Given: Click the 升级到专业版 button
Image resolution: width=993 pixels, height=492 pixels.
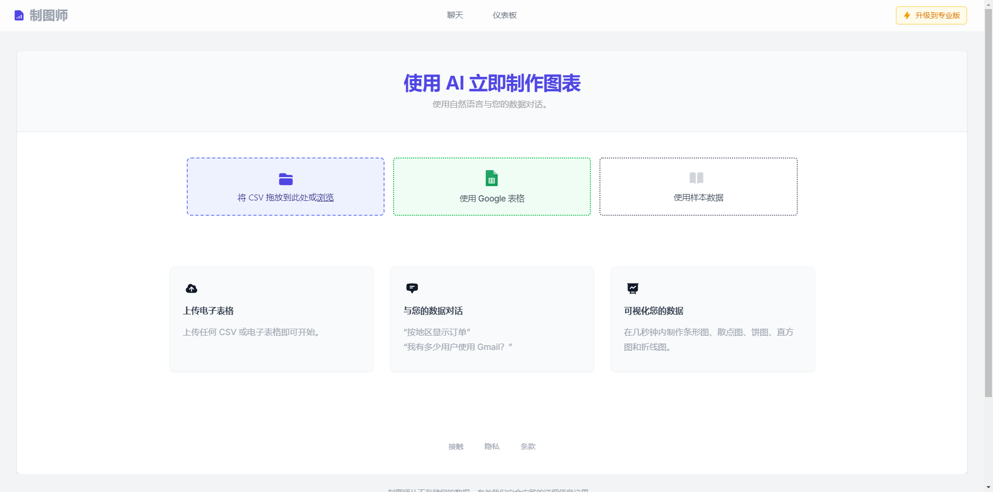Looking at the screenshot, I should click(931, 15).
